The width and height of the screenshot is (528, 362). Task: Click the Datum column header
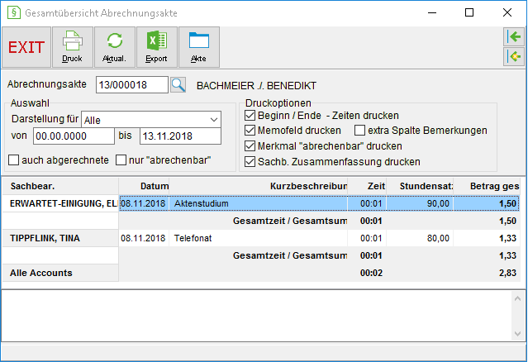[x=144, y=186]
